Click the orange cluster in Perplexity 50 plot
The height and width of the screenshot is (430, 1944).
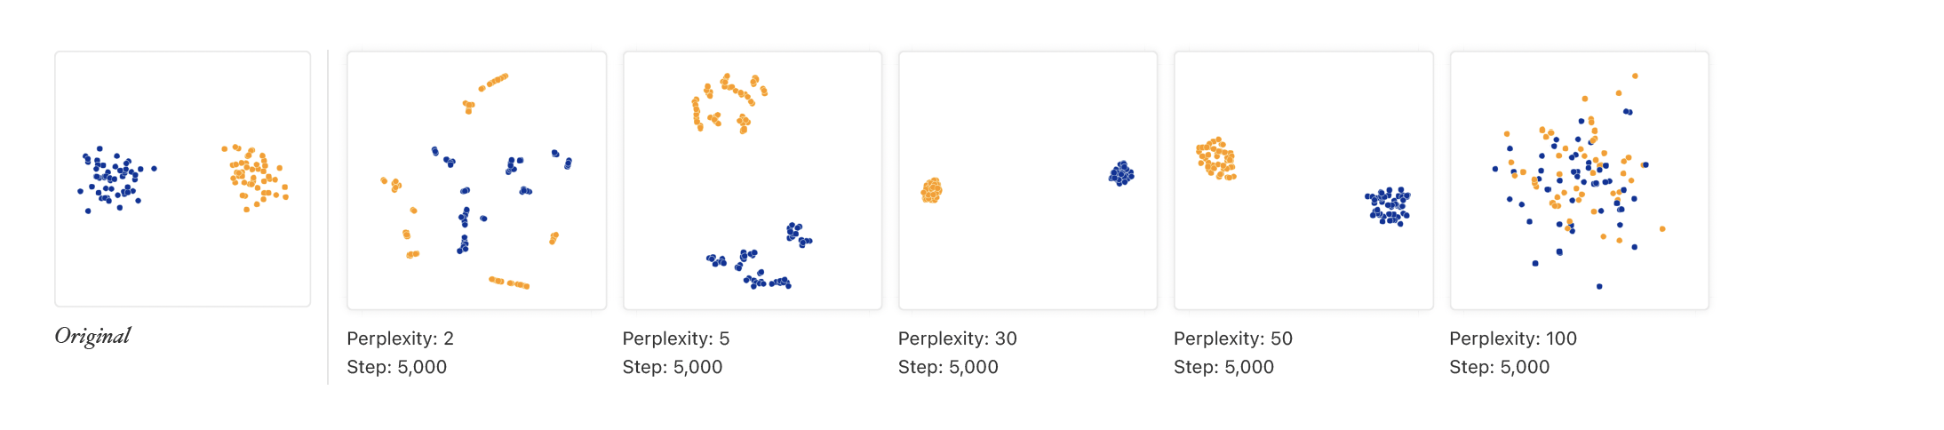click(1215, 159)
